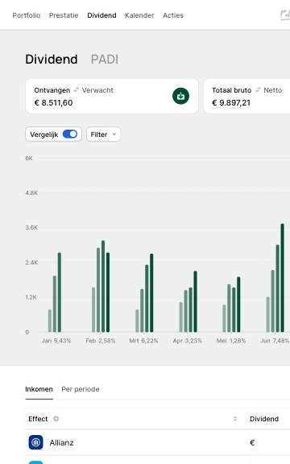The height and width of the screenshot is (464, 290).
Task: Click the darkest bar in February
Action: click(108, 292)
